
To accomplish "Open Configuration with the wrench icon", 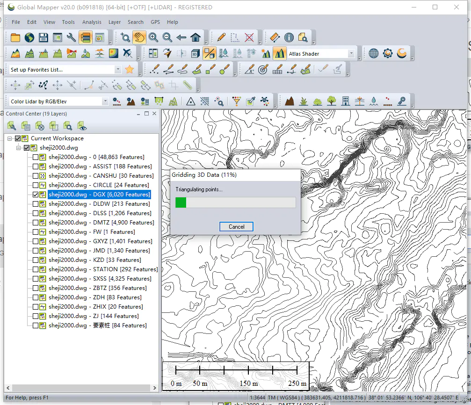I will (72, 37).
